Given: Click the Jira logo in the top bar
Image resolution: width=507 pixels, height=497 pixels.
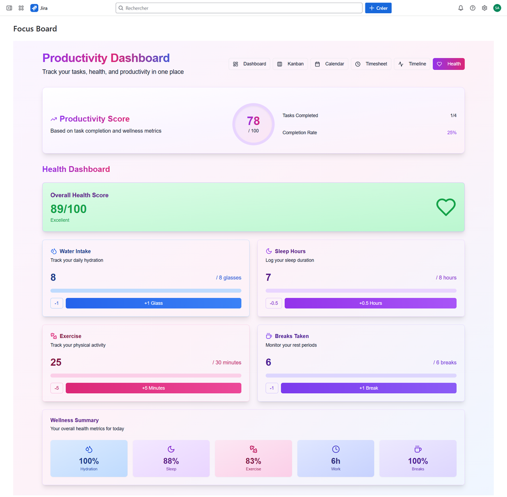Looking at the screenshot, I should coord(33,8).
